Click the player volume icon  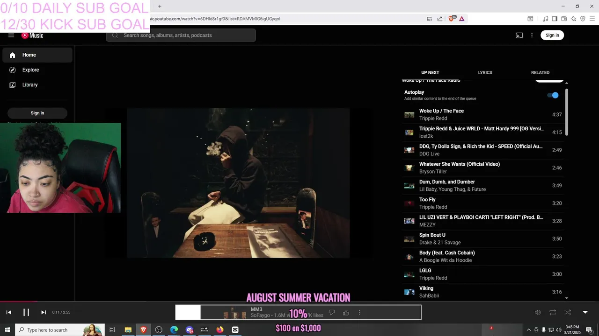tap(538, 312)
